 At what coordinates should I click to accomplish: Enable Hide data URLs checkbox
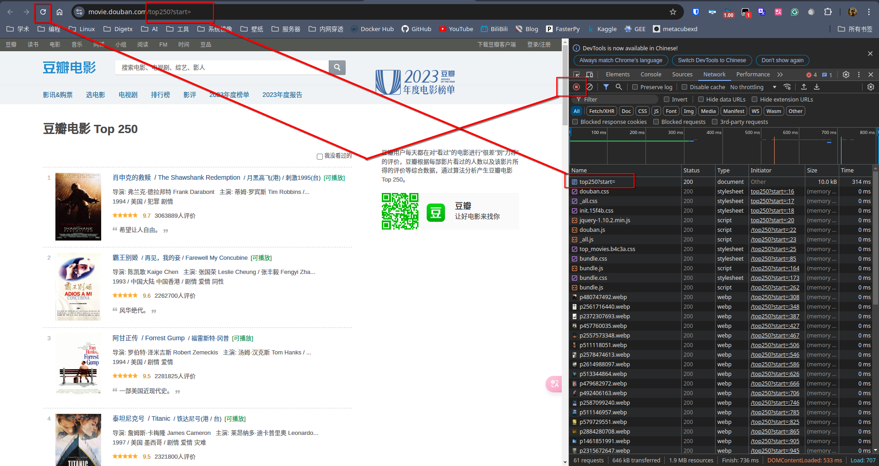click(x=701, y=99)
